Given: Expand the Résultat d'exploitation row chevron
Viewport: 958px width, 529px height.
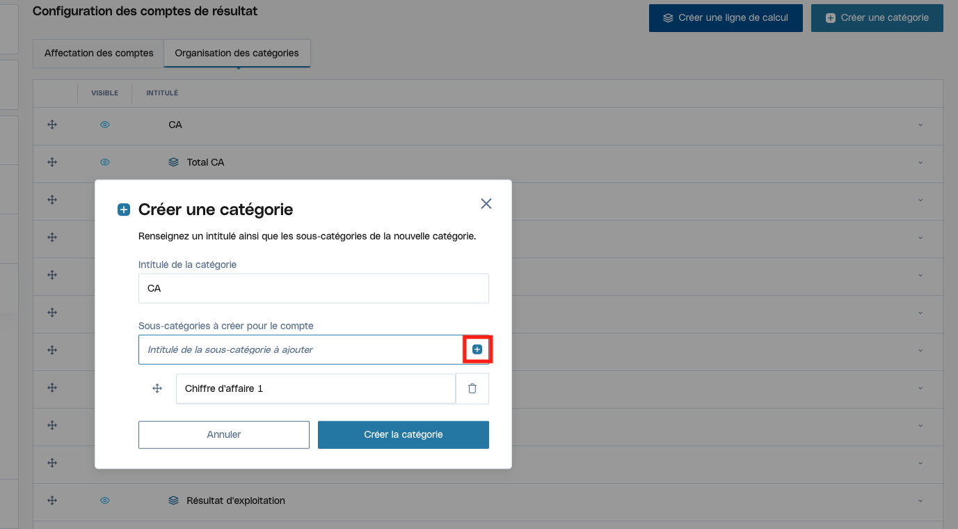Looking at the screenshot, I should click(x=920, y=501).
